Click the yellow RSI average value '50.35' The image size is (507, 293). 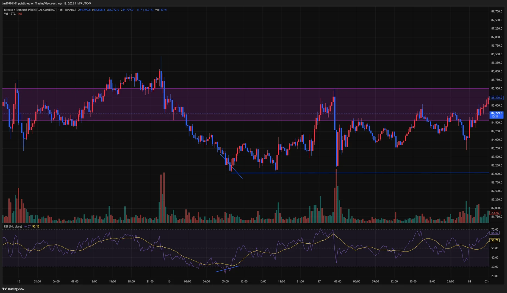pyautogui.click(x=36, y=227)
